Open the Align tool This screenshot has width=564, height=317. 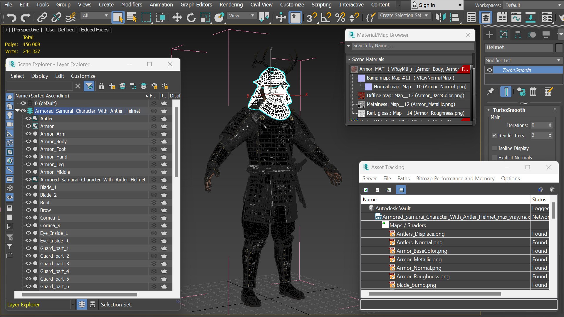(455, 18)
